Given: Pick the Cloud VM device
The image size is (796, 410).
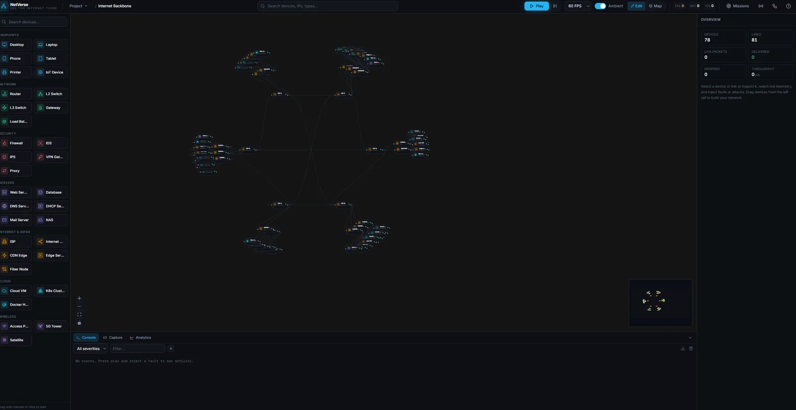Looking at the screenshot, I should coord(15,291).
